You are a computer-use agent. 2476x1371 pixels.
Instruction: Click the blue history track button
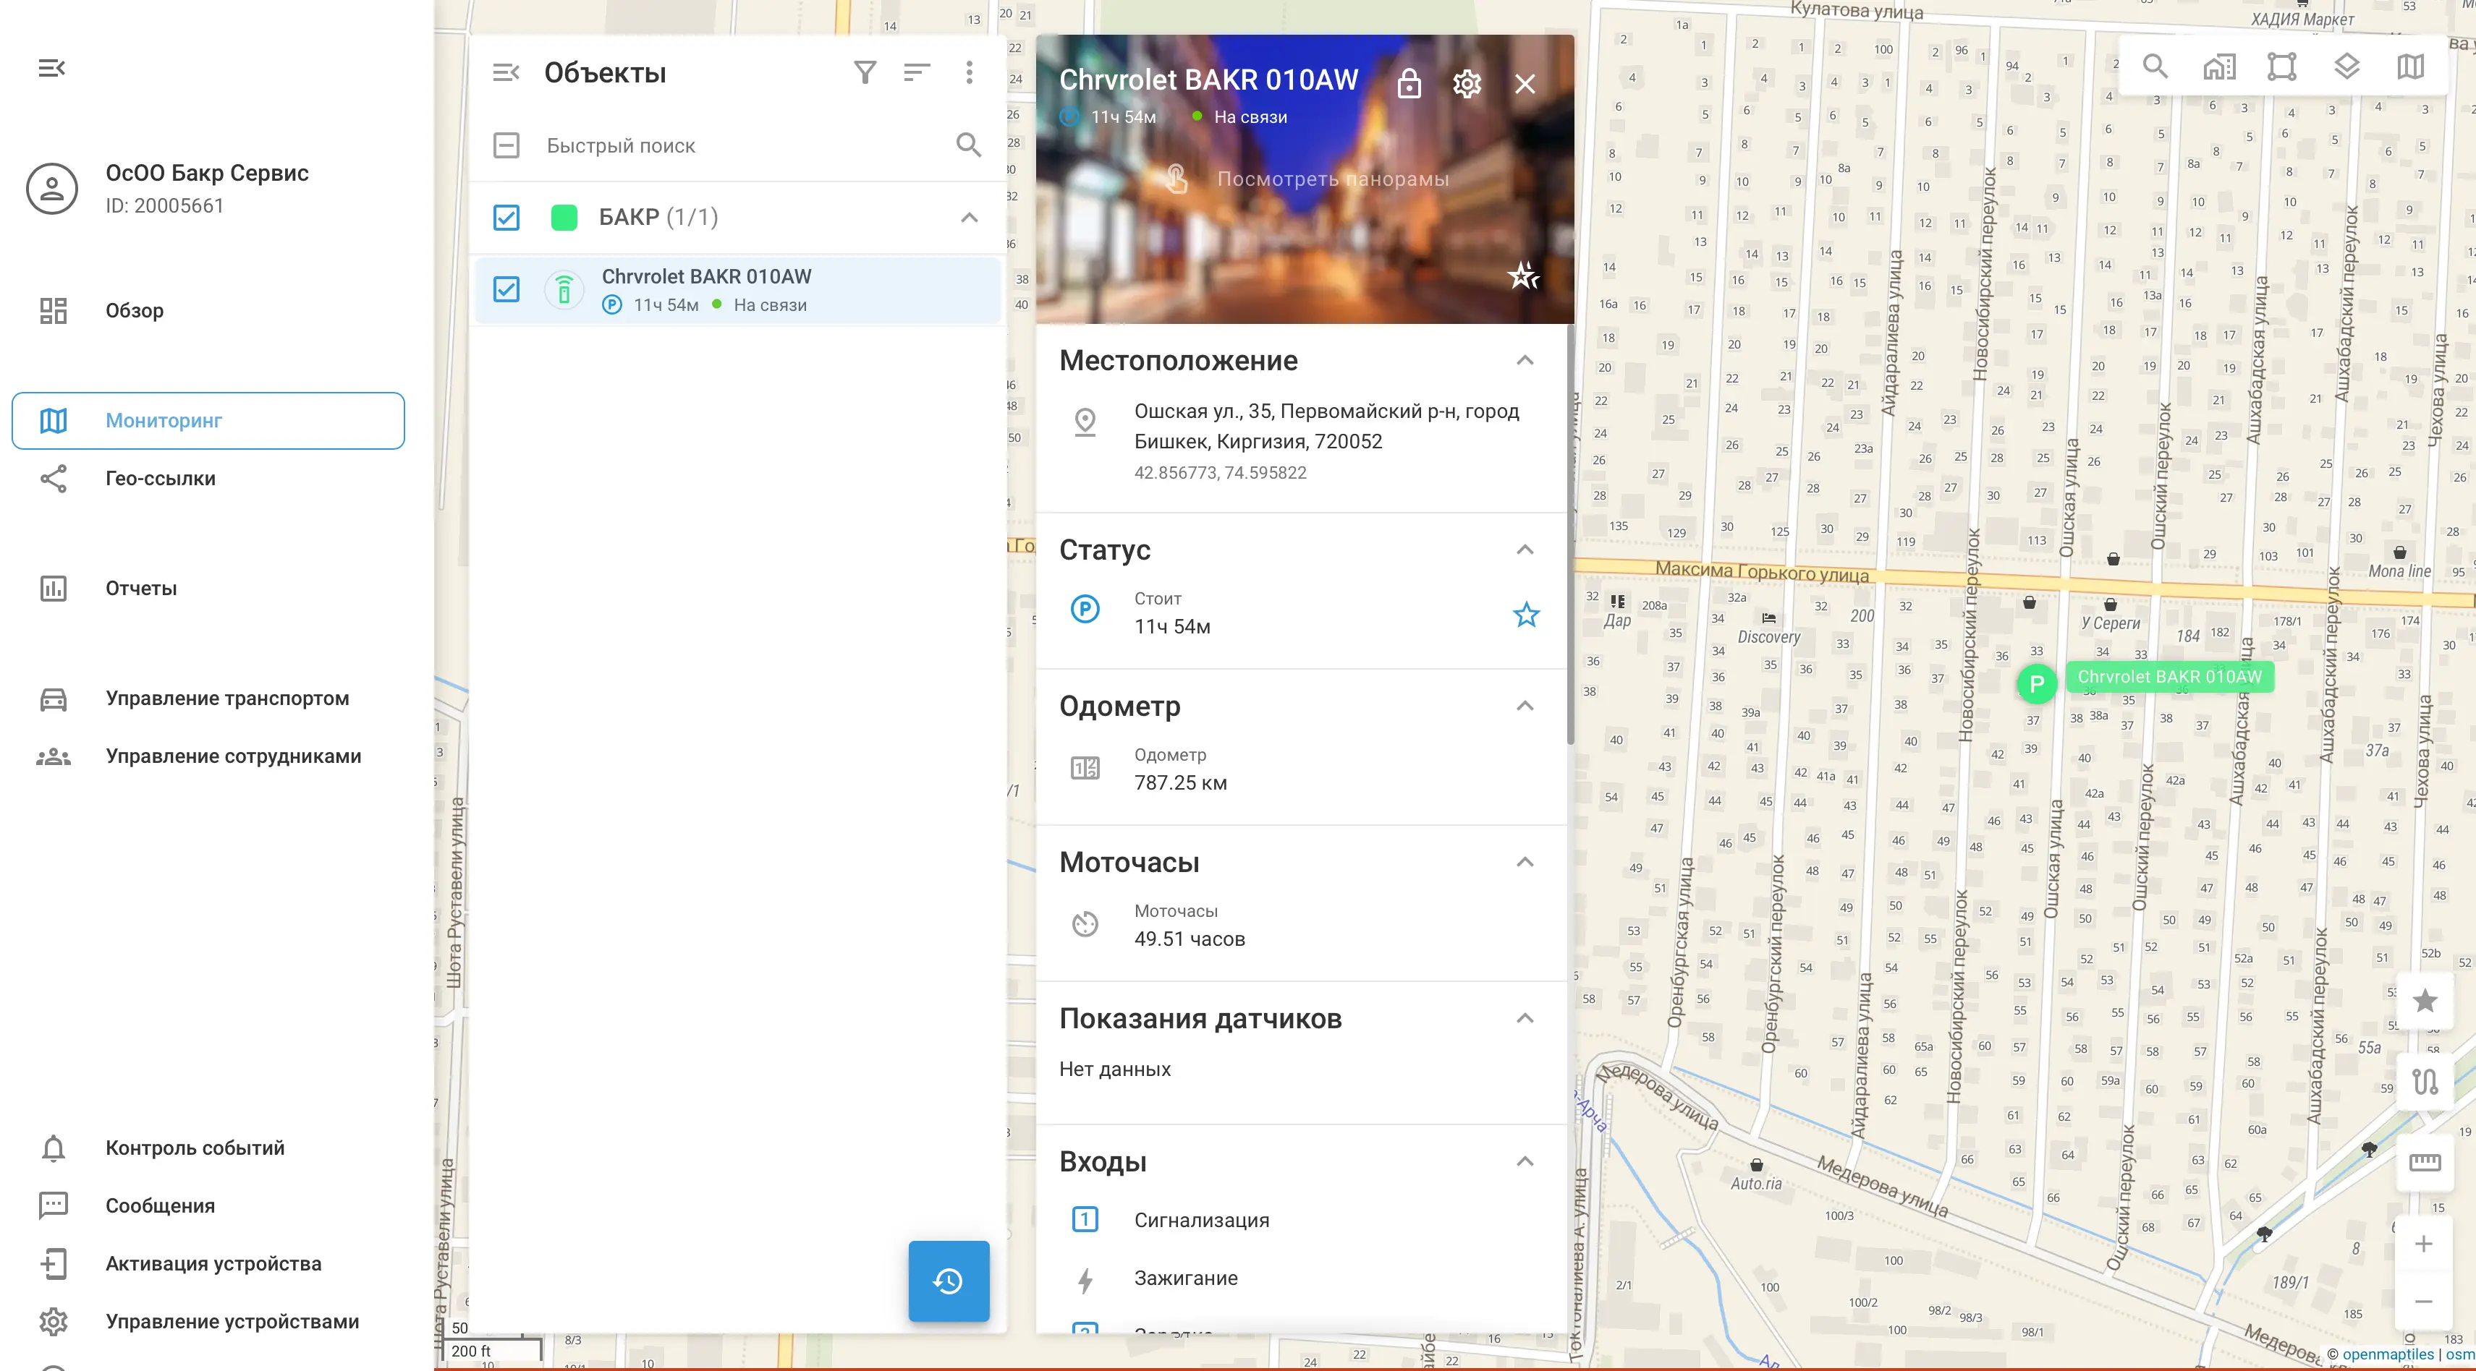click(949, 1281)
